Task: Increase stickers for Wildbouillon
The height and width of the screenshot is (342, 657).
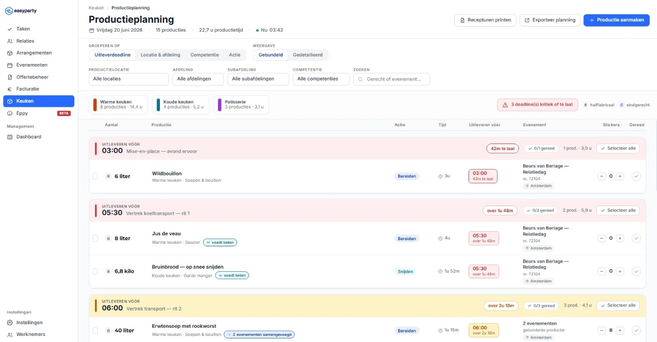Action: tap(620, 176)
